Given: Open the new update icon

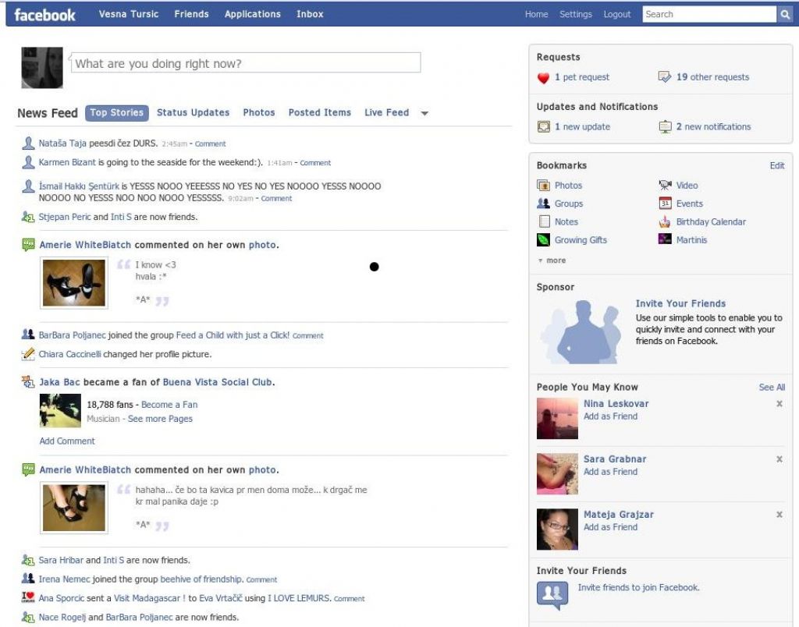Looking at the screenshot, I should coord(544,126).
